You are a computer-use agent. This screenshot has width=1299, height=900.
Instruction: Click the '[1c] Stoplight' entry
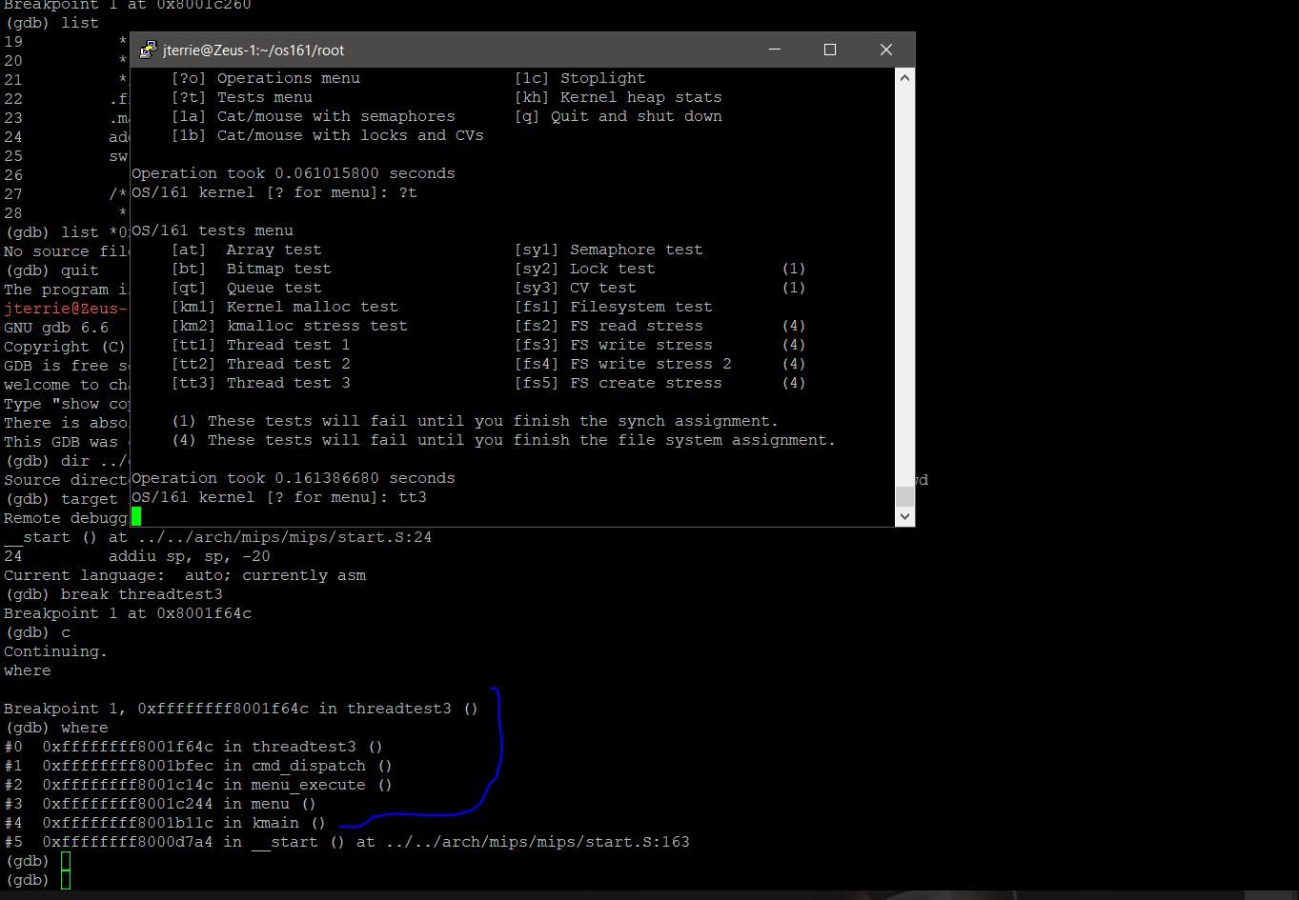point(580,78)
